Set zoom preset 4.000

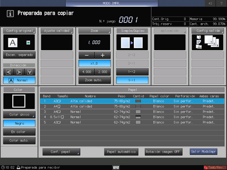point(86,72)
